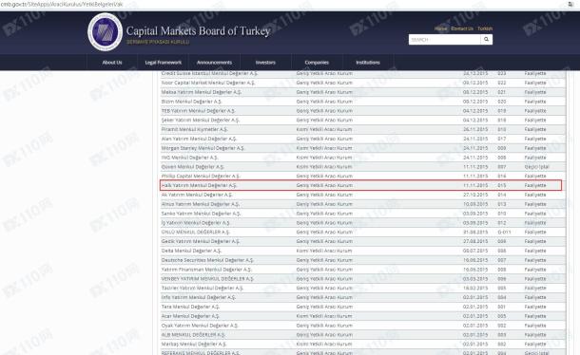This screenshot has height=355, width=580.
Task: Click Geniş Yetkili Aracı Kurum in Halk Yatırım row
Action: coord(324,185)
